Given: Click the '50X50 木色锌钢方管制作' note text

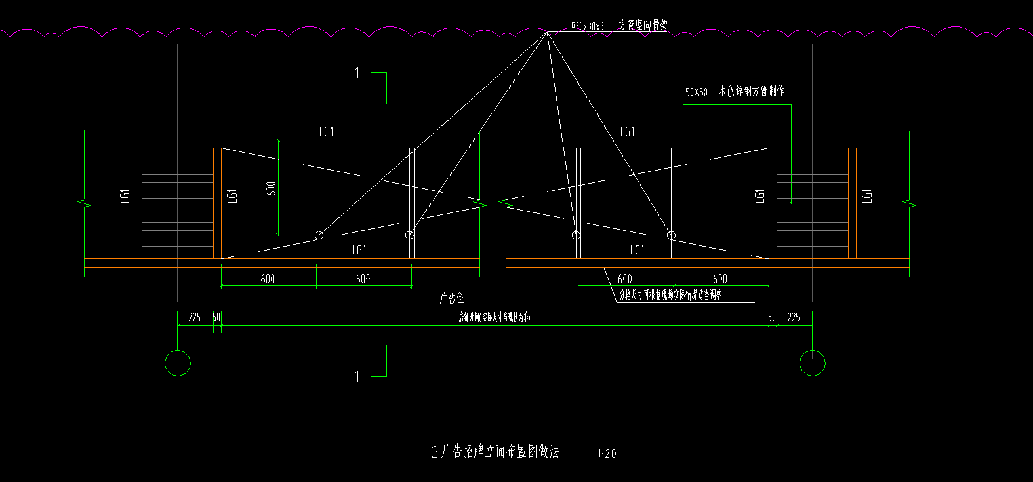Looking at the screenshot, I should click(735, 92).
